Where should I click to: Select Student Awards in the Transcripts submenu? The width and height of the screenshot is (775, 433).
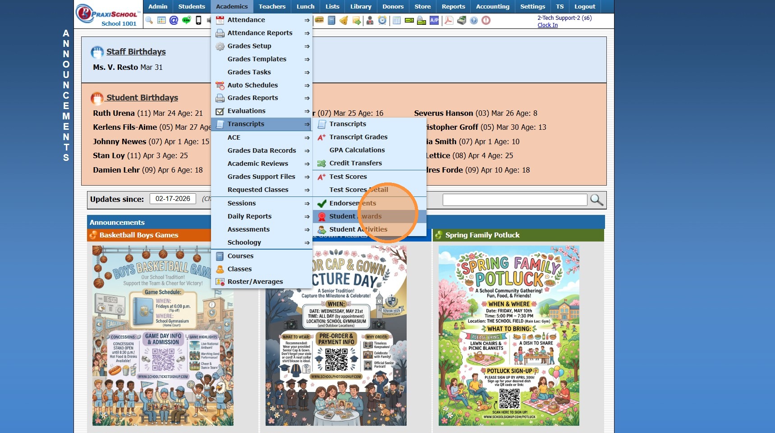(x=370, y=216)
